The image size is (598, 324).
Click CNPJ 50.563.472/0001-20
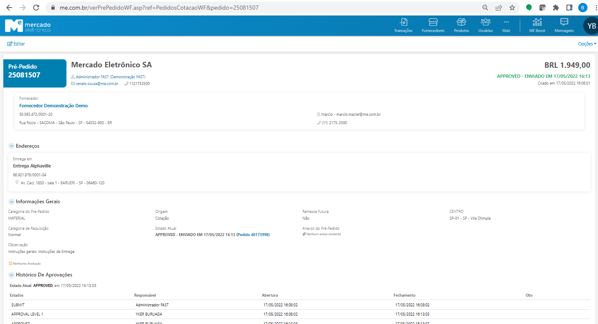pyautogui.click(x=36, y=114)
